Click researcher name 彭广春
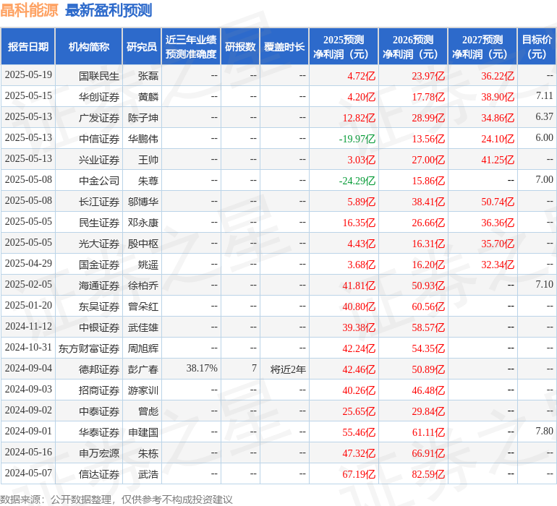 click(x=143, y=369)
